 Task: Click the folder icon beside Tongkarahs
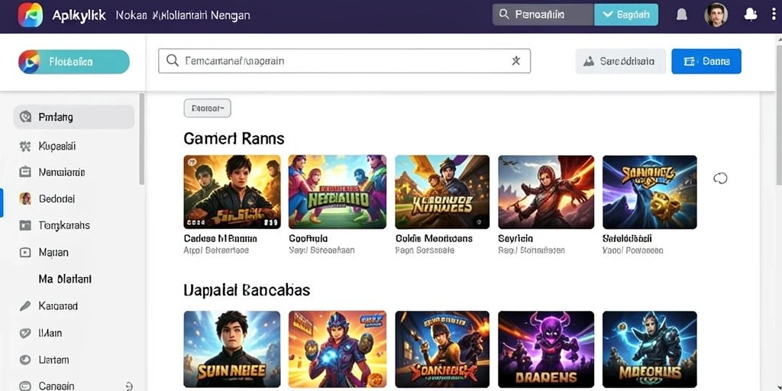tap(25, 225)
